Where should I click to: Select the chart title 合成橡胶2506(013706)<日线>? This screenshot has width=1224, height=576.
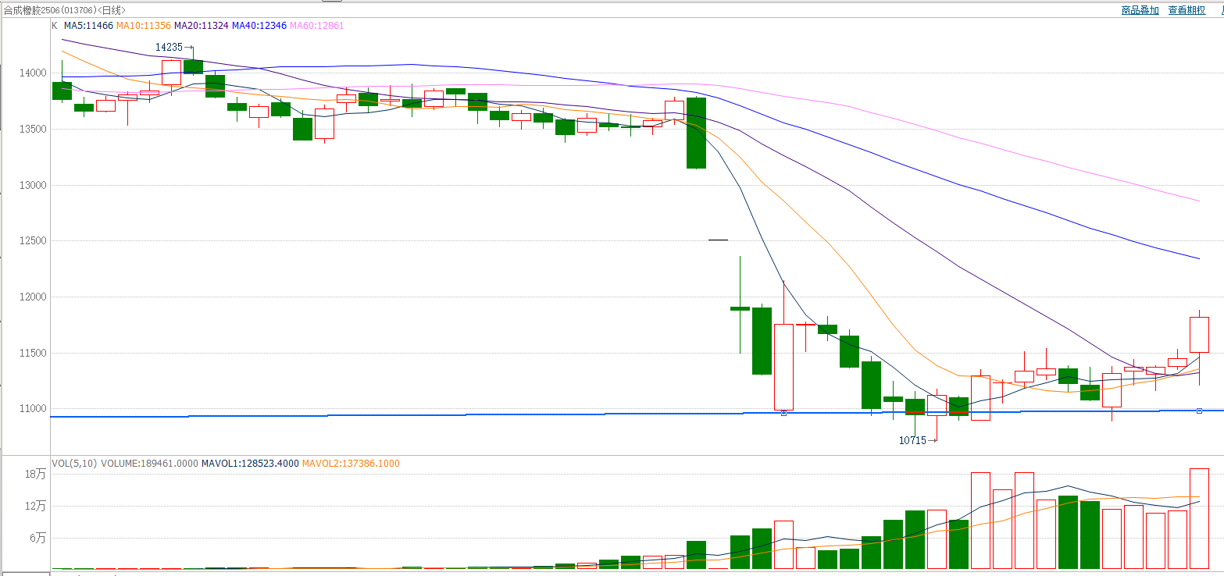pos(64,10)
